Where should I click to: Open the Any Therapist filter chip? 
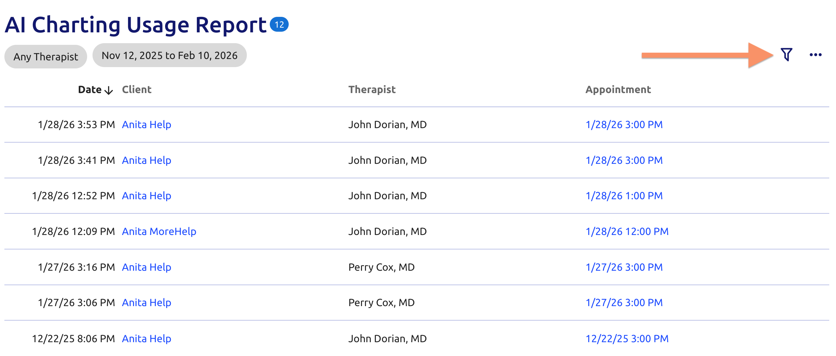46,57
